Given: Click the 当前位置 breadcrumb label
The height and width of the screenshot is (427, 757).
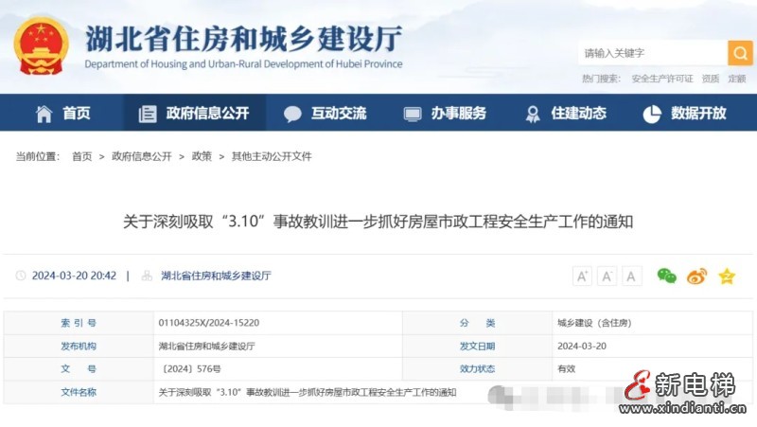Looking at the screenshot, I should [38, 156].
